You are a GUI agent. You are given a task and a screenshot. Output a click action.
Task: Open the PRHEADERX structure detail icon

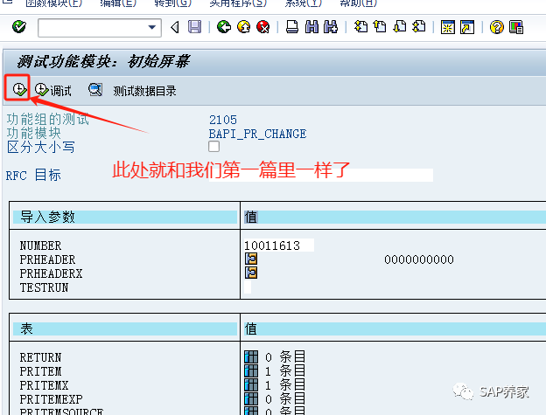[x=251, y=273]
